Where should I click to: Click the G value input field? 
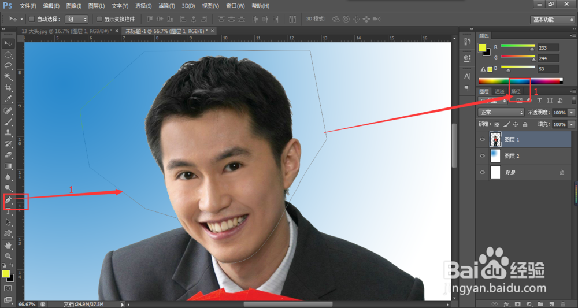(548, 58)
